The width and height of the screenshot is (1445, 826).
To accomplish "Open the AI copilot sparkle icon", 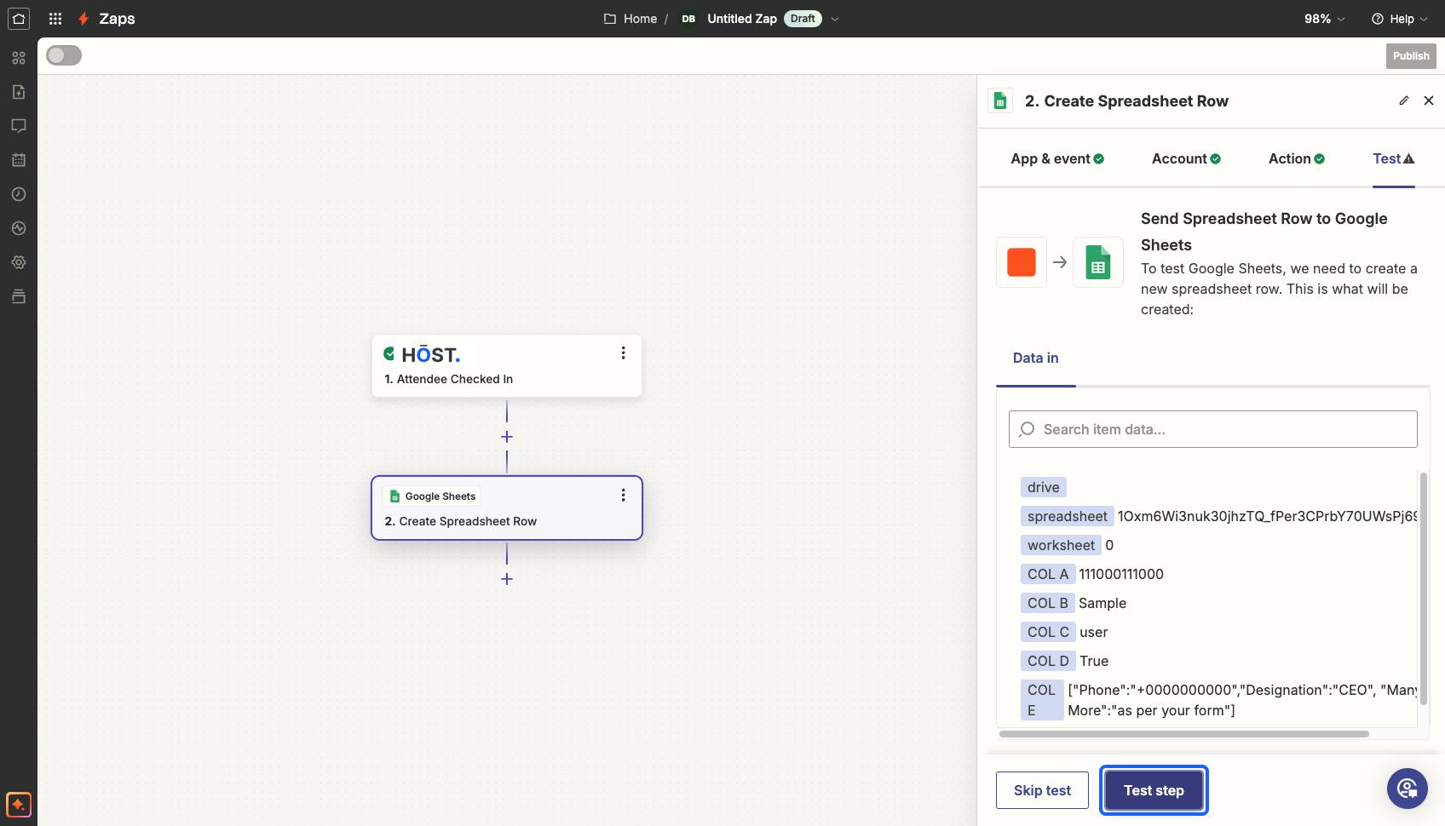I will 19,805.
